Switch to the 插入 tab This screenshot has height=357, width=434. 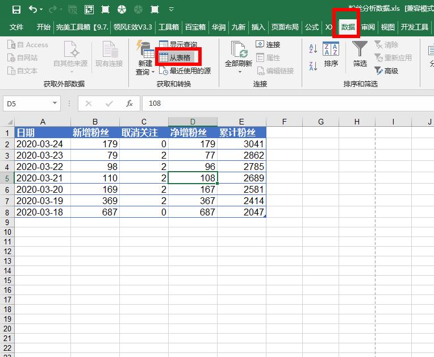pyautogui.click(x=258, y=27)
